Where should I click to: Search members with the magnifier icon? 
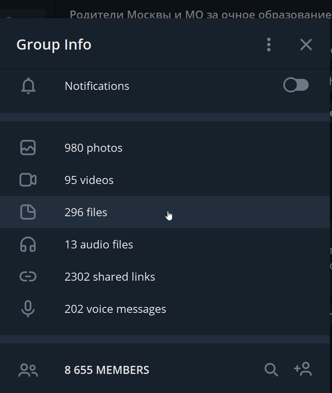click(271, 370)
